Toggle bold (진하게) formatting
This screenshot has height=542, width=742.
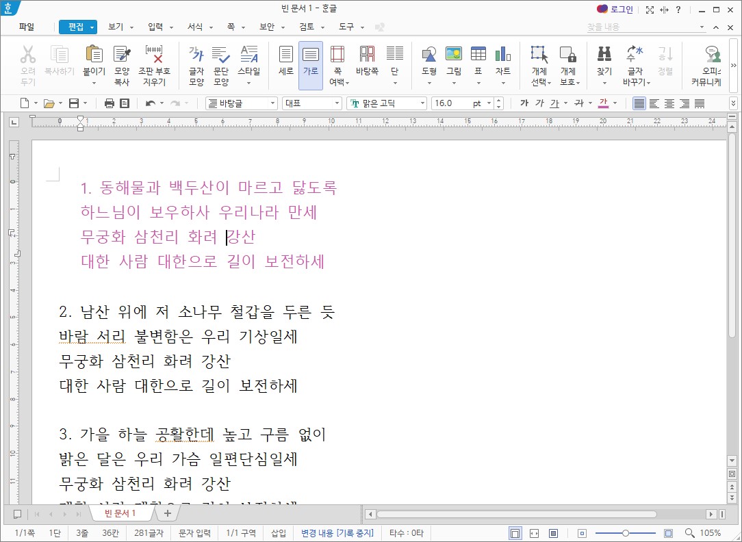point(524,103)
